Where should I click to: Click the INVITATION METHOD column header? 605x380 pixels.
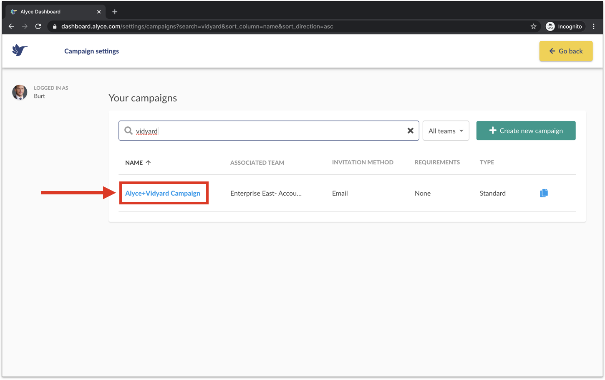click(x=363, y=162)
